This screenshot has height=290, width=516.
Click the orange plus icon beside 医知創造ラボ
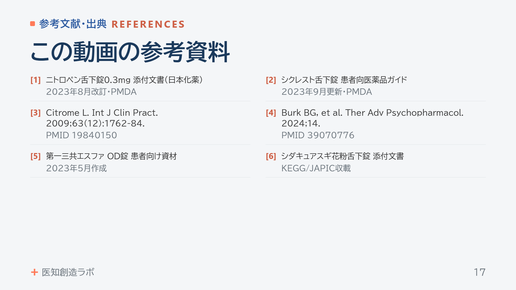pos(34,272)
